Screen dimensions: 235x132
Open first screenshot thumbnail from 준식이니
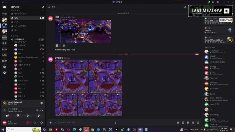72,76
